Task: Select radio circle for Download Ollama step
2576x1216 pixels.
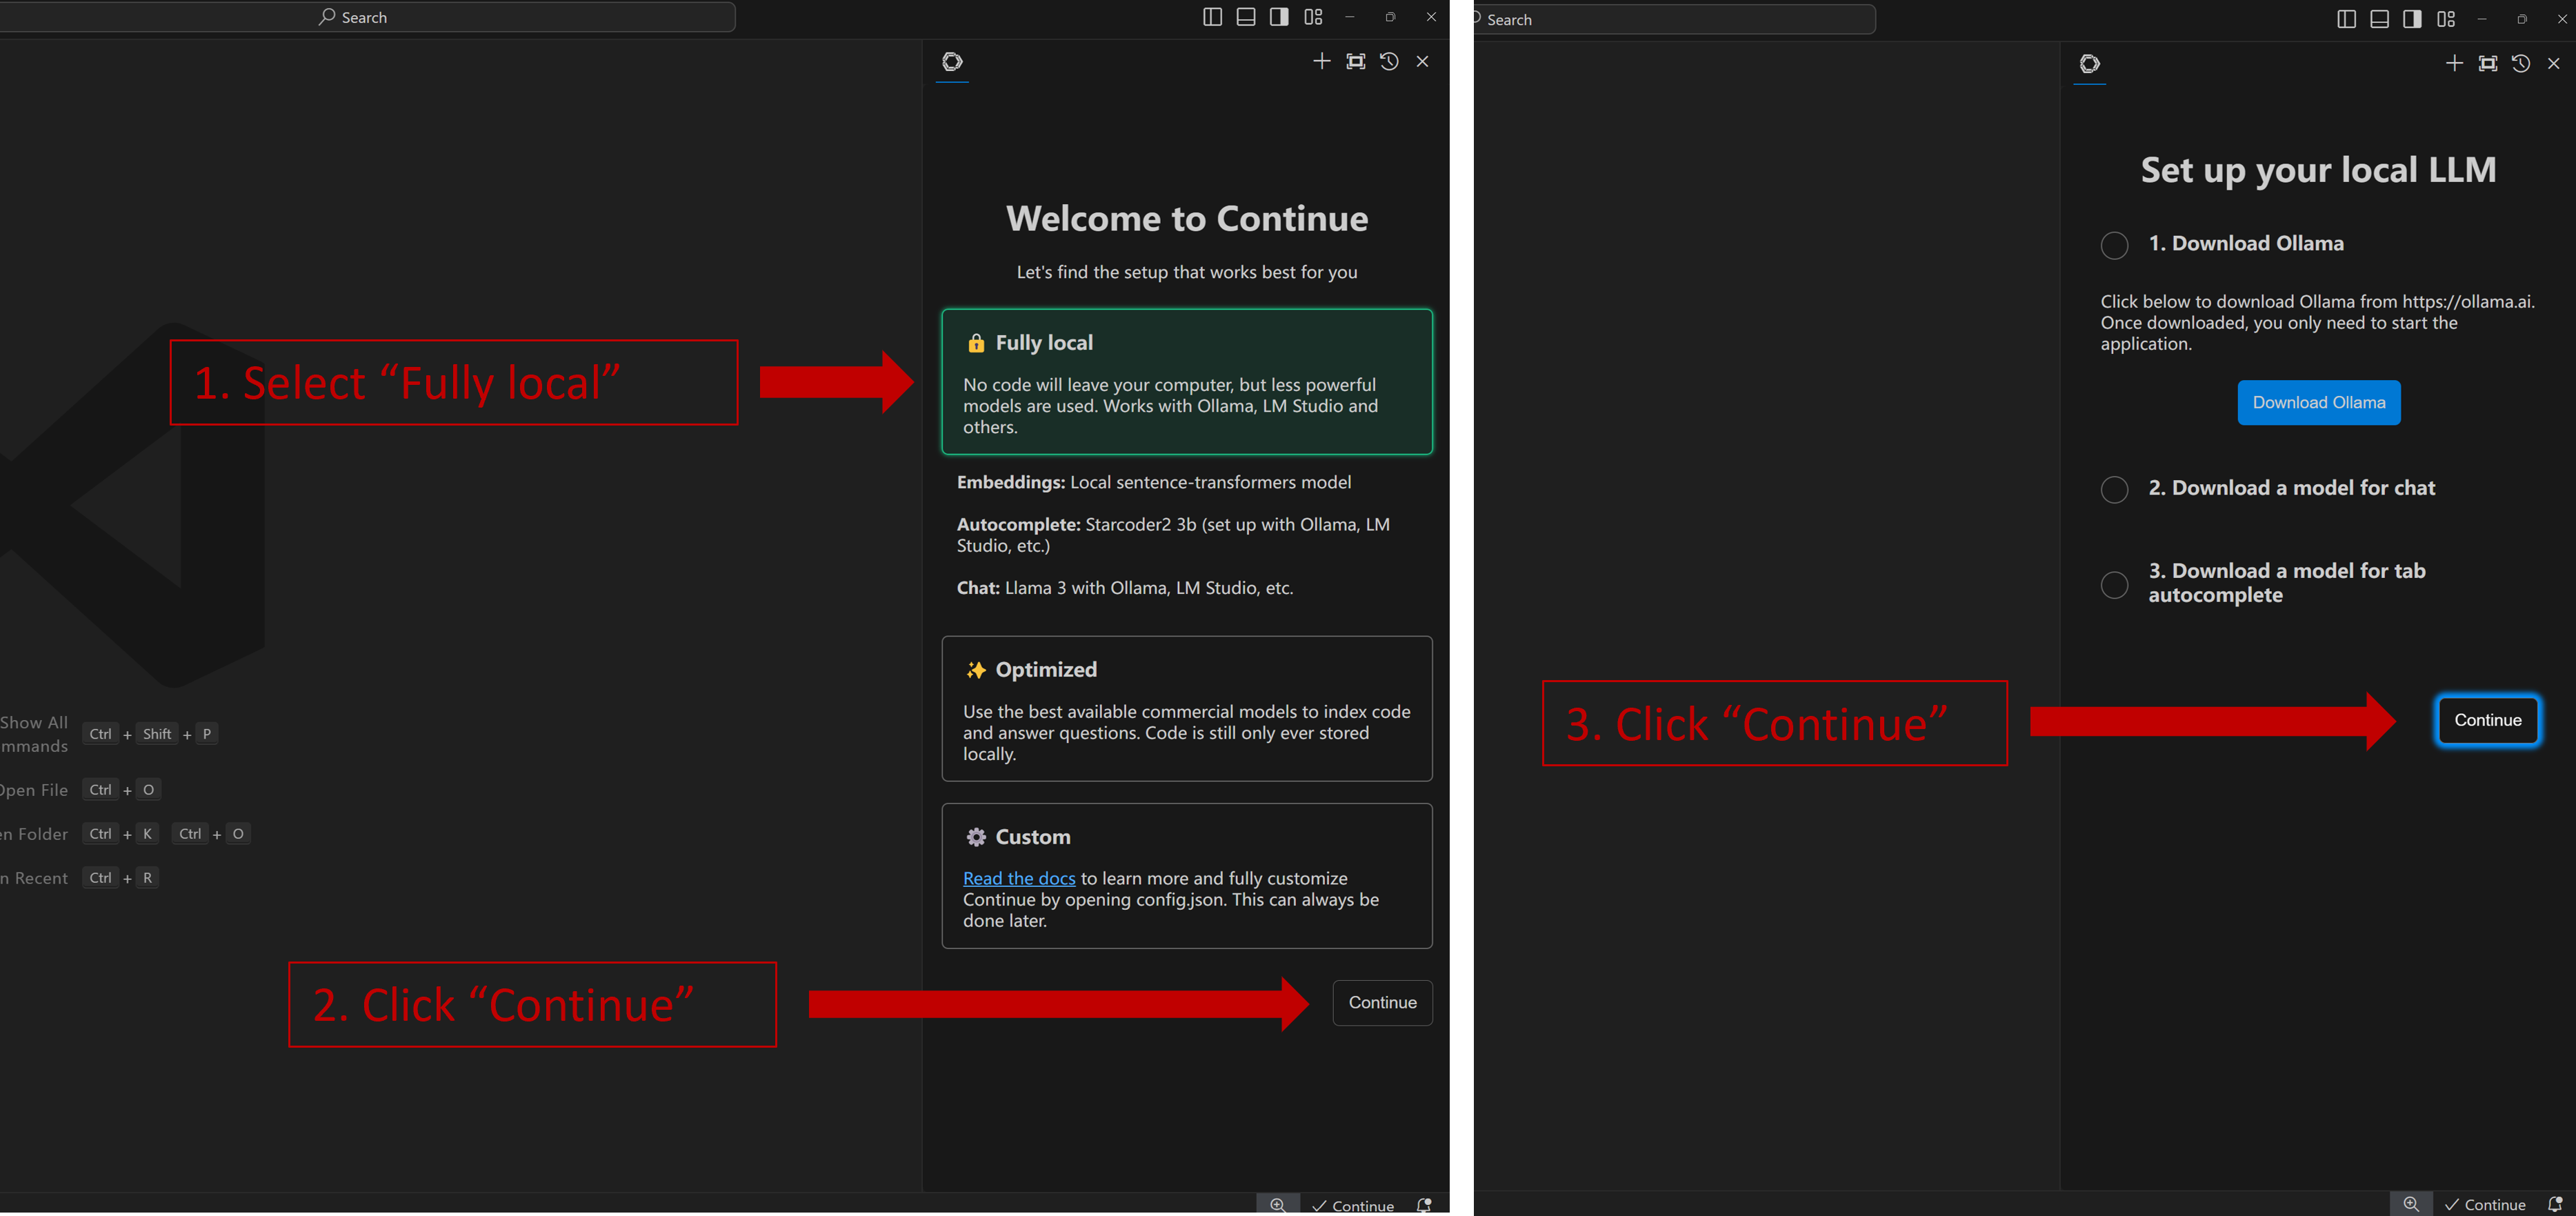Action: (2114, 245)
